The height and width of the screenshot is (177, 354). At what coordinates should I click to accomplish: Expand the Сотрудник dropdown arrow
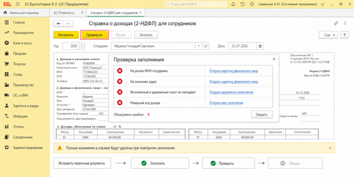[199, 46]
